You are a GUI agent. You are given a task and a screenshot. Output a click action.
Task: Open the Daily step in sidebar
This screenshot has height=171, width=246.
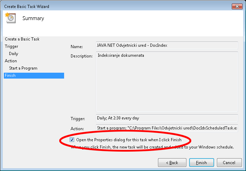click(x=14, y=54)
